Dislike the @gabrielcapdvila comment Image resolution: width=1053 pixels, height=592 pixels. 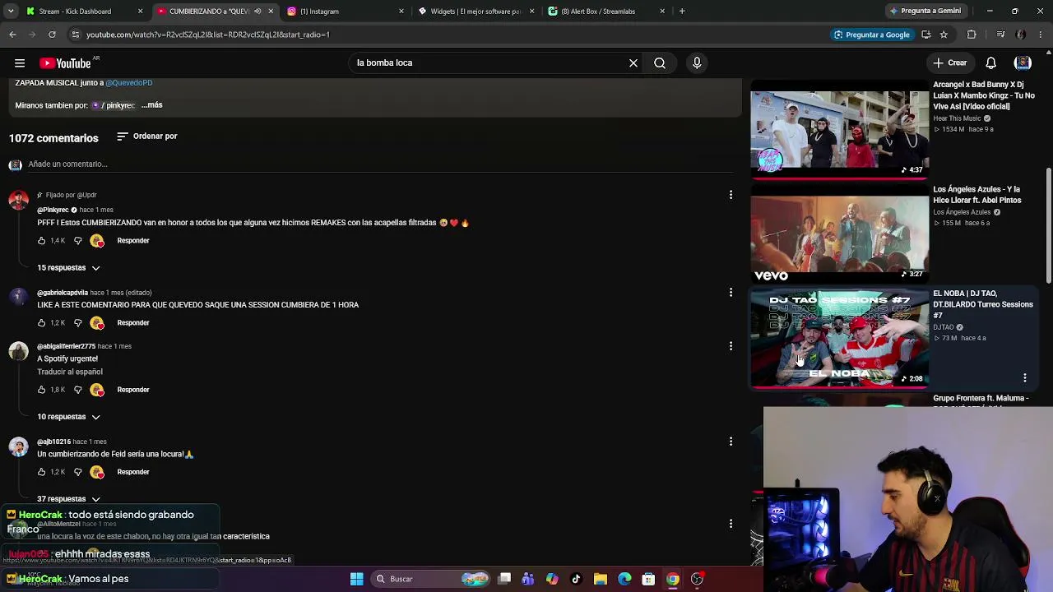[78, 323]
